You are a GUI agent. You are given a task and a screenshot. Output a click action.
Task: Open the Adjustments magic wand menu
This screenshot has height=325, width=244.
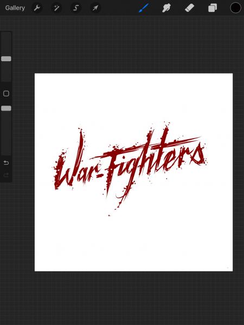[x=56, y=8]
